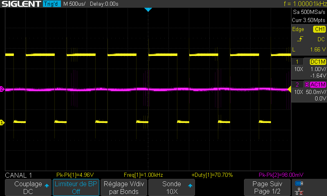This screenshot has width=327, height=196.
Task: Click the channel 1 ground level marker
Action: point(2,122)
